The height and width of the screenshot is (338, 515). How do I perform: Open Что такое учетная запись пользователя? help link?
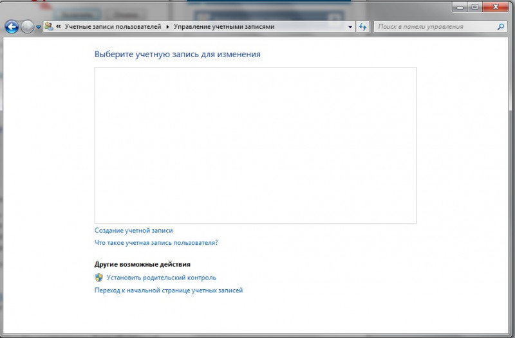tap(156, 243)
